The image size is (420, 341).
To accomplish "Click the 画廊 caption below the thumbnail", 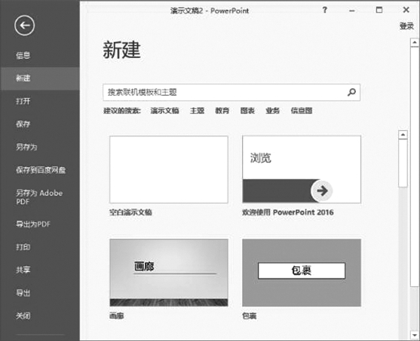I will tap(117, 316).
